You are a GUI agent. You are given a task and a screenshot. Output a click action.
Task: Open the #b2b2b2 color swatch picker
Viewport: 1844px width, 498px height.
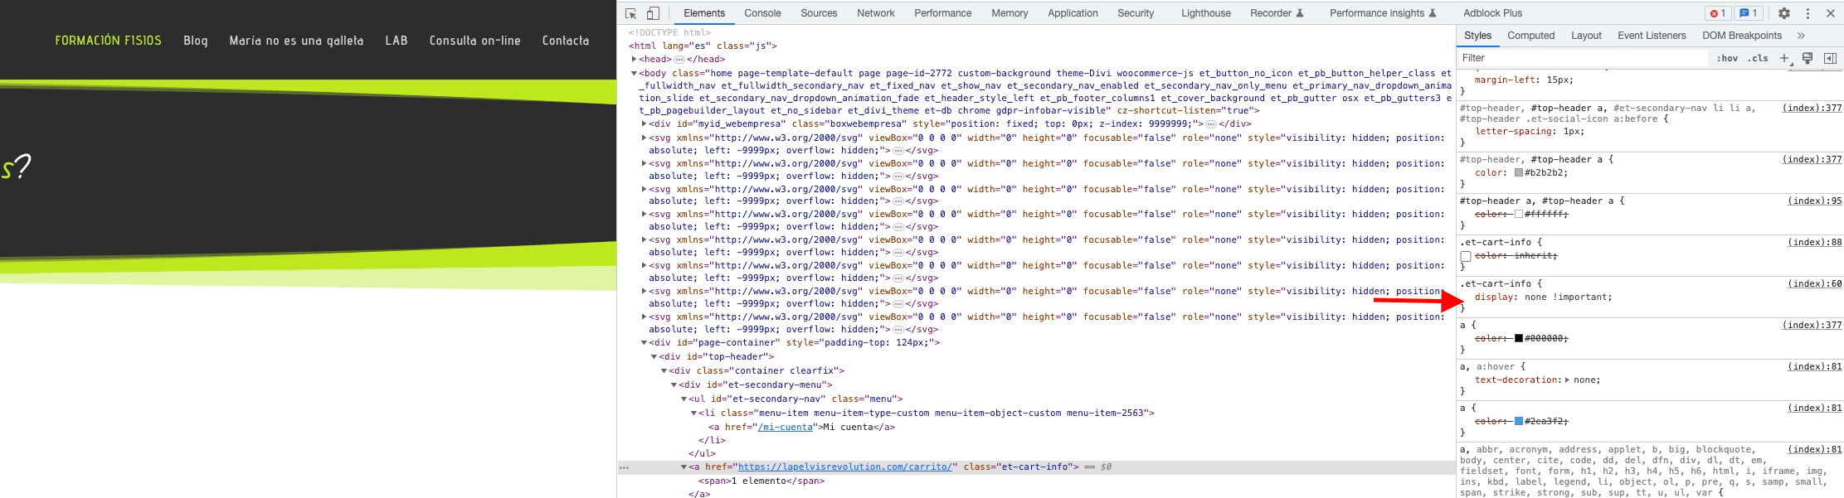coord(1519,173)
